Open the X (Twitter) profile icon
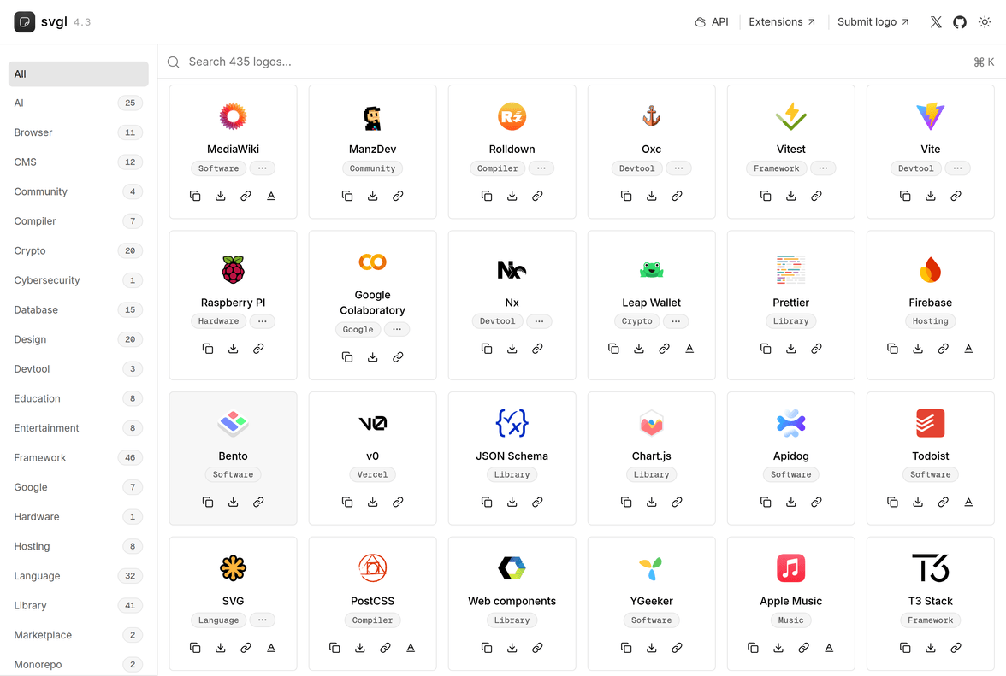Image resolution: width=1006 pixels, height=676 pixels. point(936,22)
